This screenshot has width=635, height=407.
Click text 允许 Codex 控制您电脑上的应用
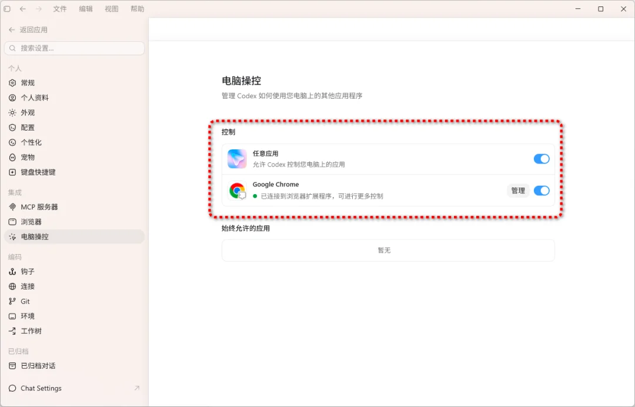(x=299, y=165)
